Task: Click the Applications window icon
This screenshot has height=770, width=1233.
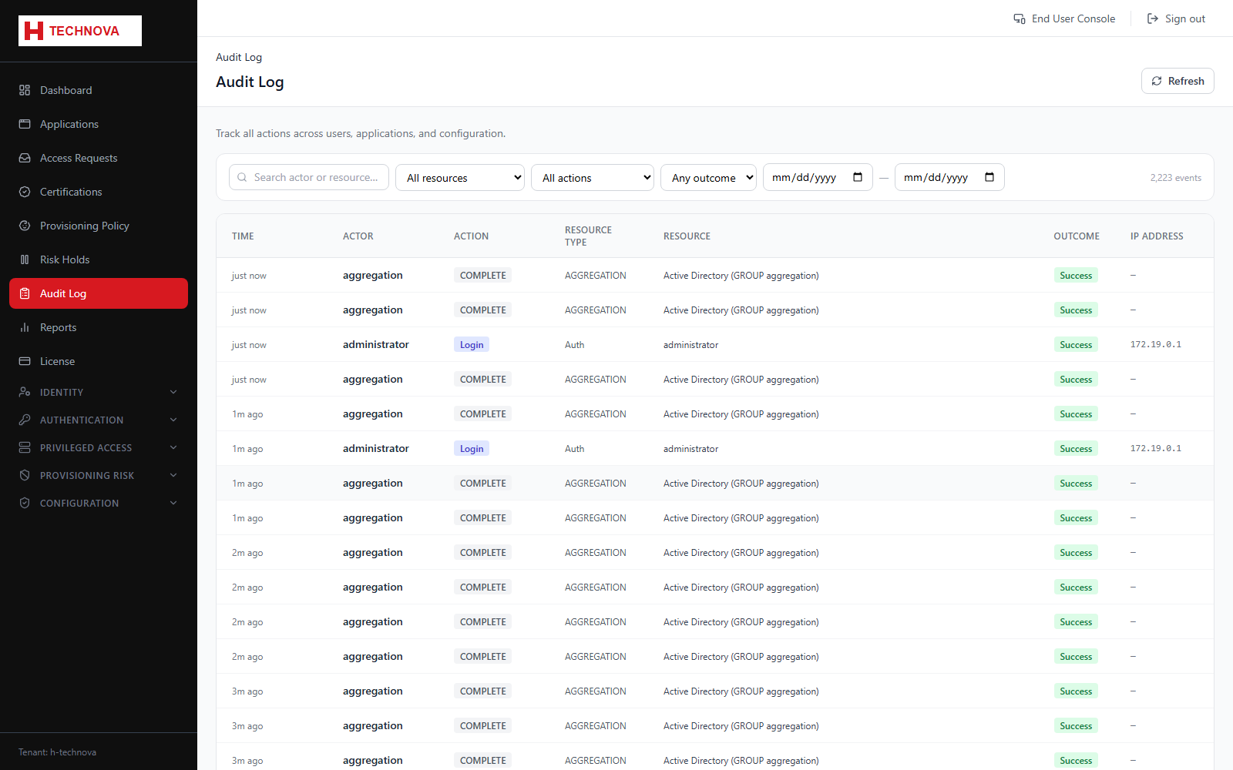Action: pos(25,124)
